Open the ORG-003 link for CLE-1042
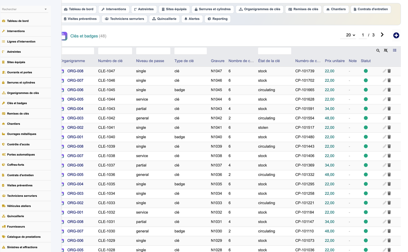The width and height of the screenshot is (408, 252). coord(75,118)
